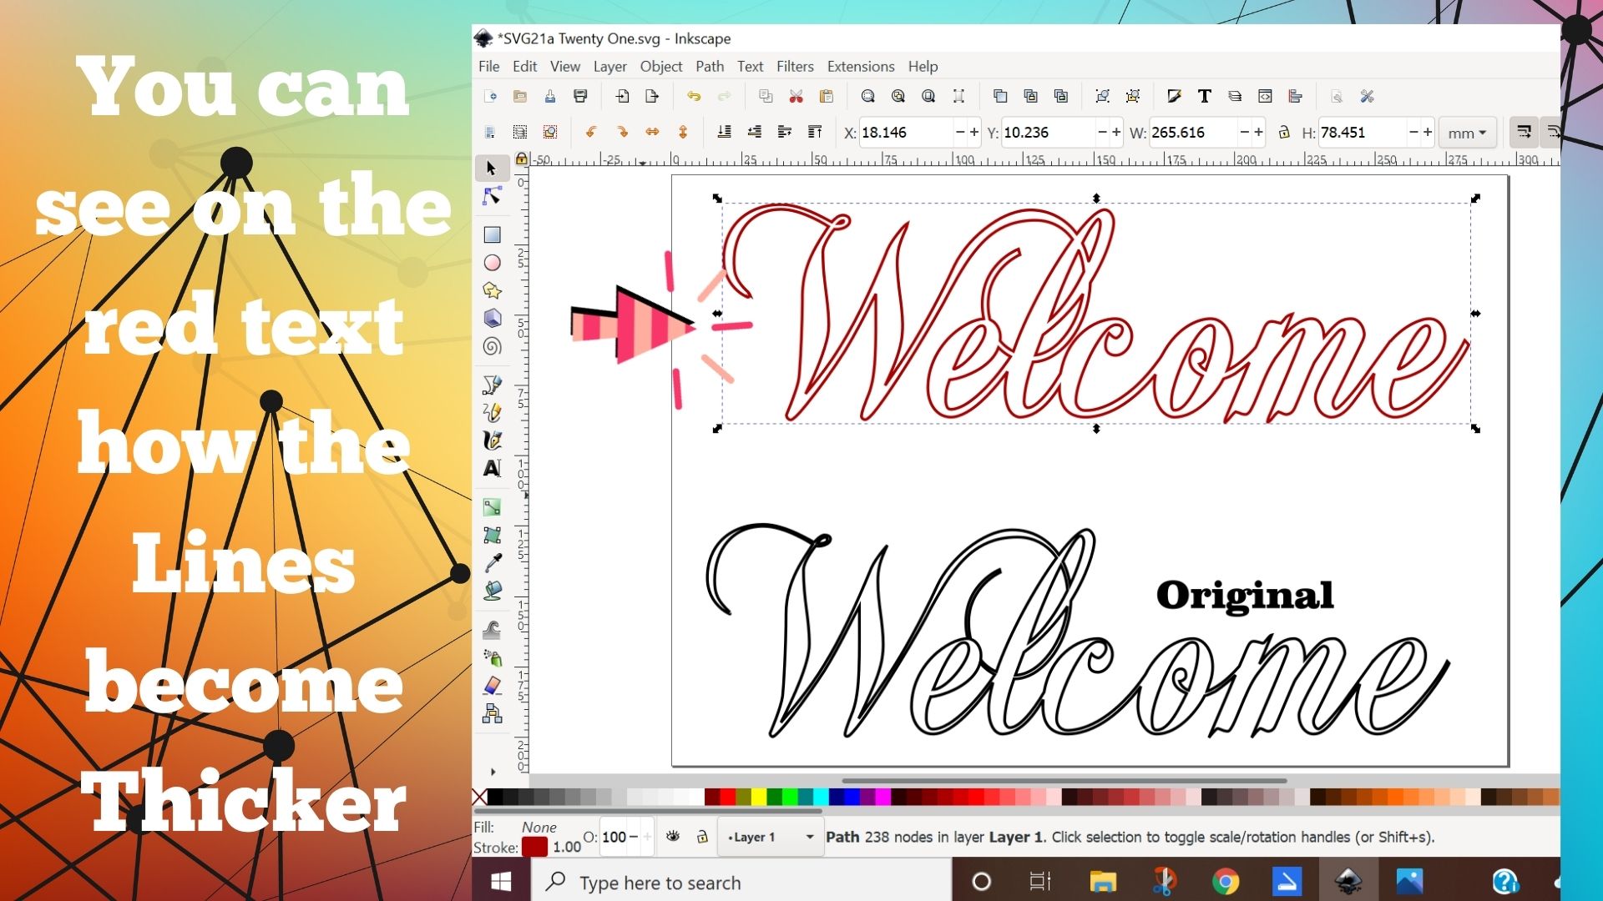Select the Spiral tool
The width and height of the screenshot is (1603, 901).
click(492, 346)
